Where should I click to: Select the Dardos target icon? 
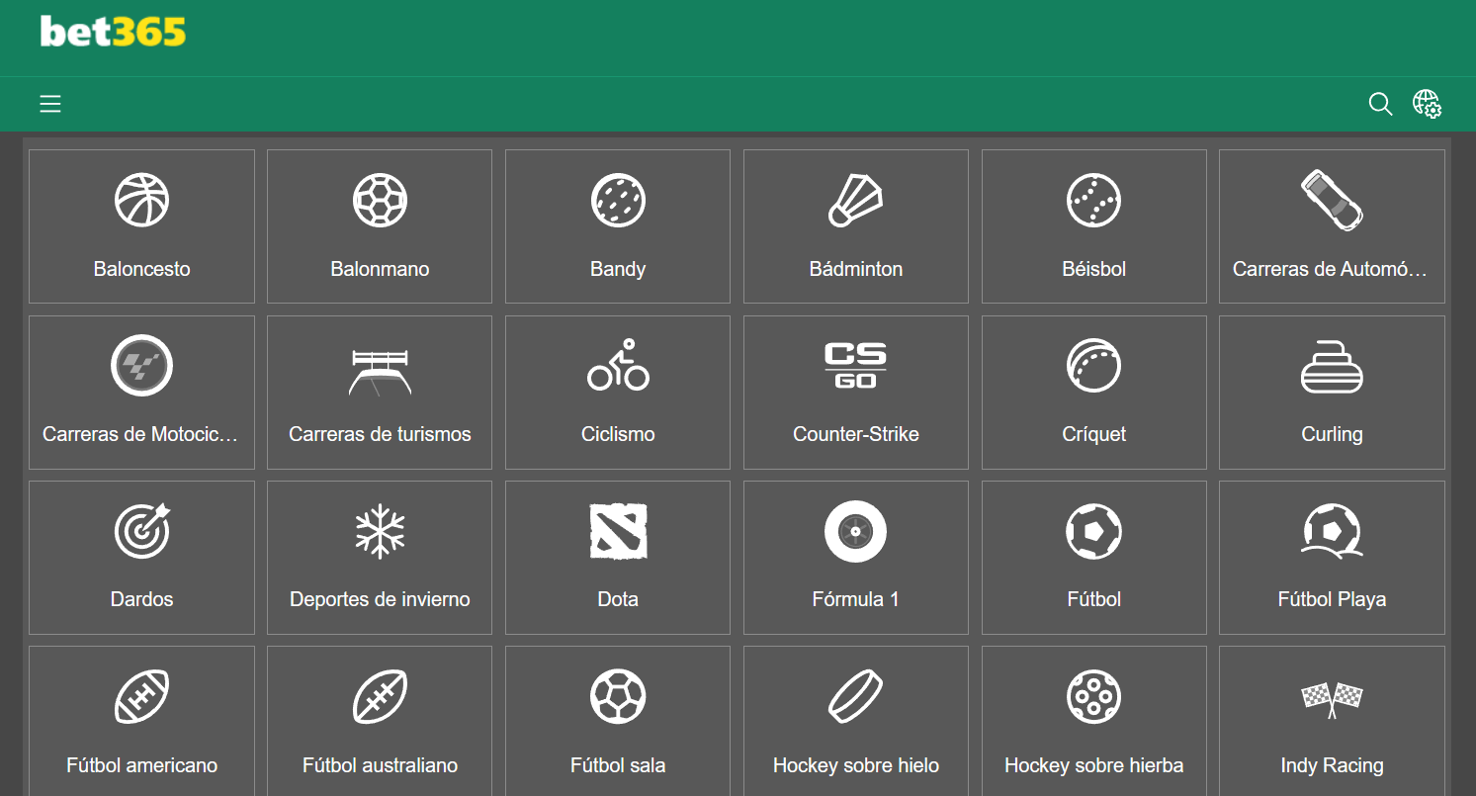coord(141,531)
